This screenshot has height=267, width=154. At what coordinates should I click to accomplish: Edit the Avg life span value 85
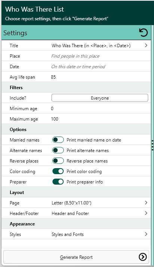point(53,77)
